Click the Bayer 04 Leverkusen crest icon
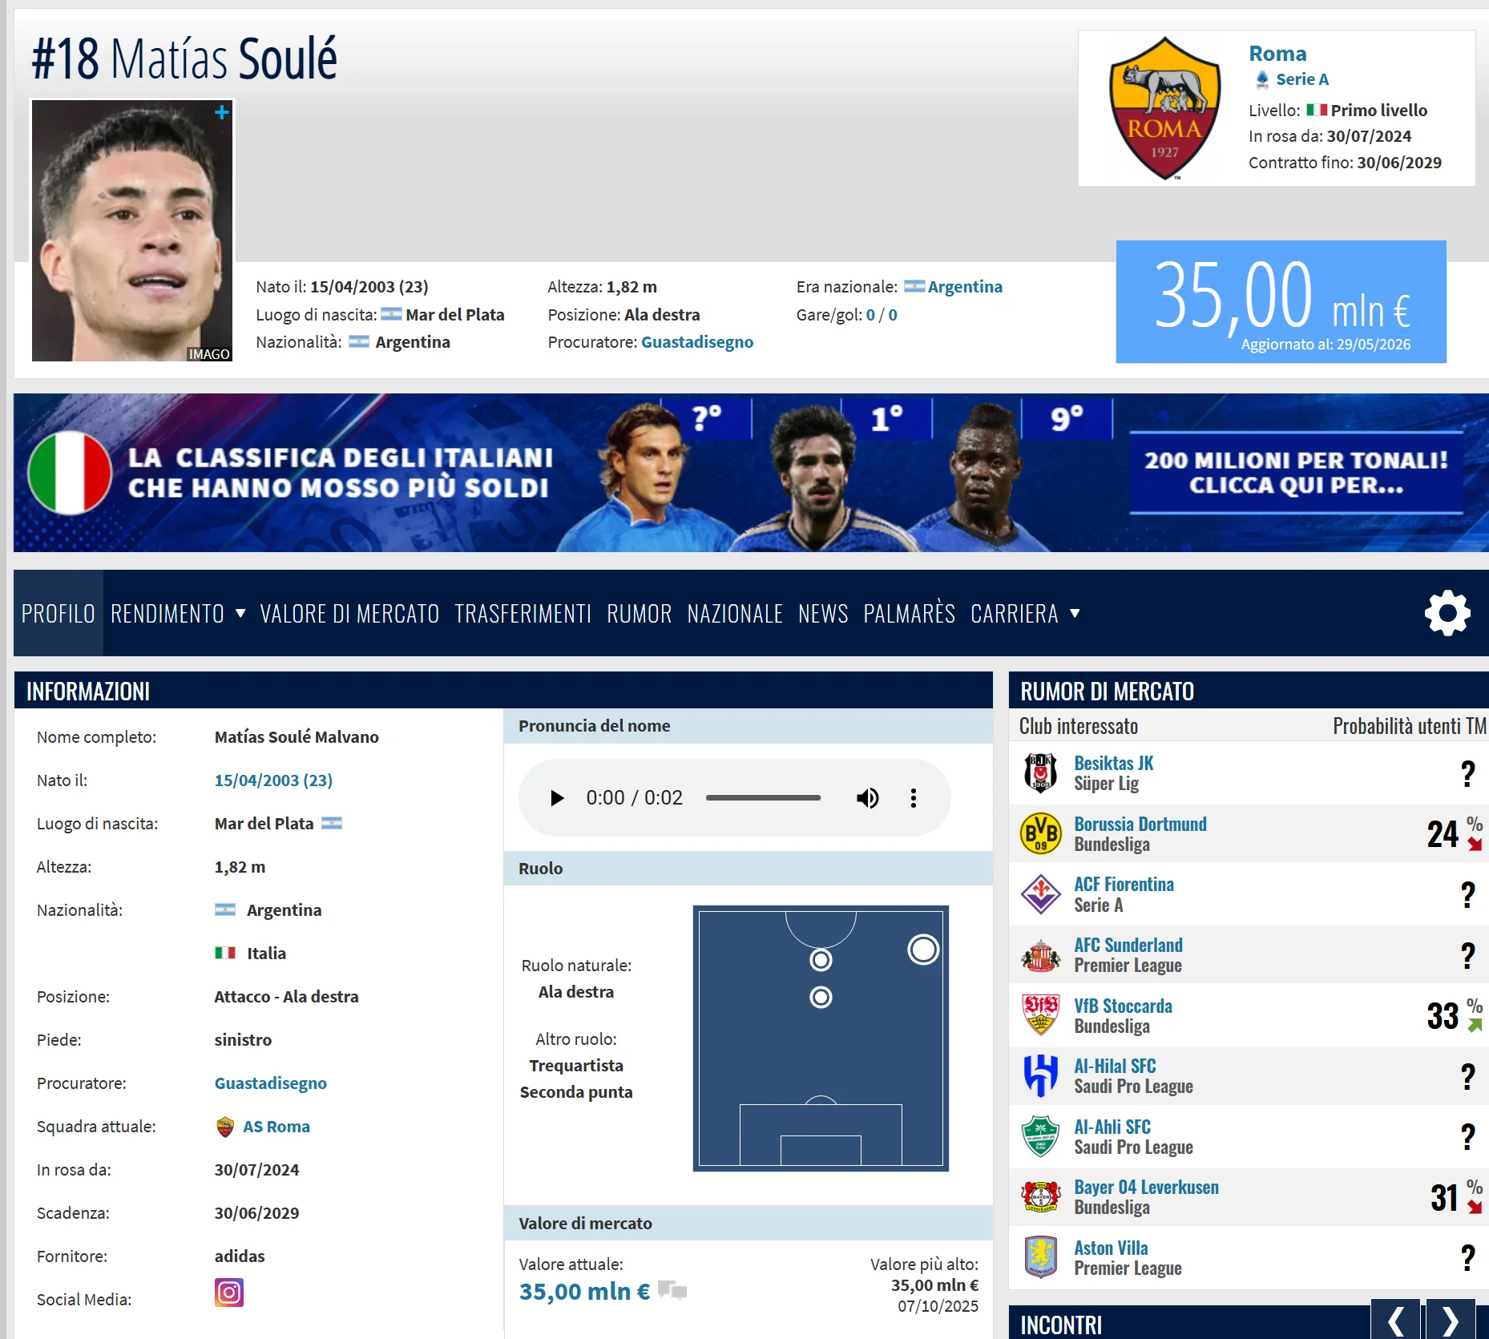This screenshot has height=1339, width=1489. point(1041,1197)
